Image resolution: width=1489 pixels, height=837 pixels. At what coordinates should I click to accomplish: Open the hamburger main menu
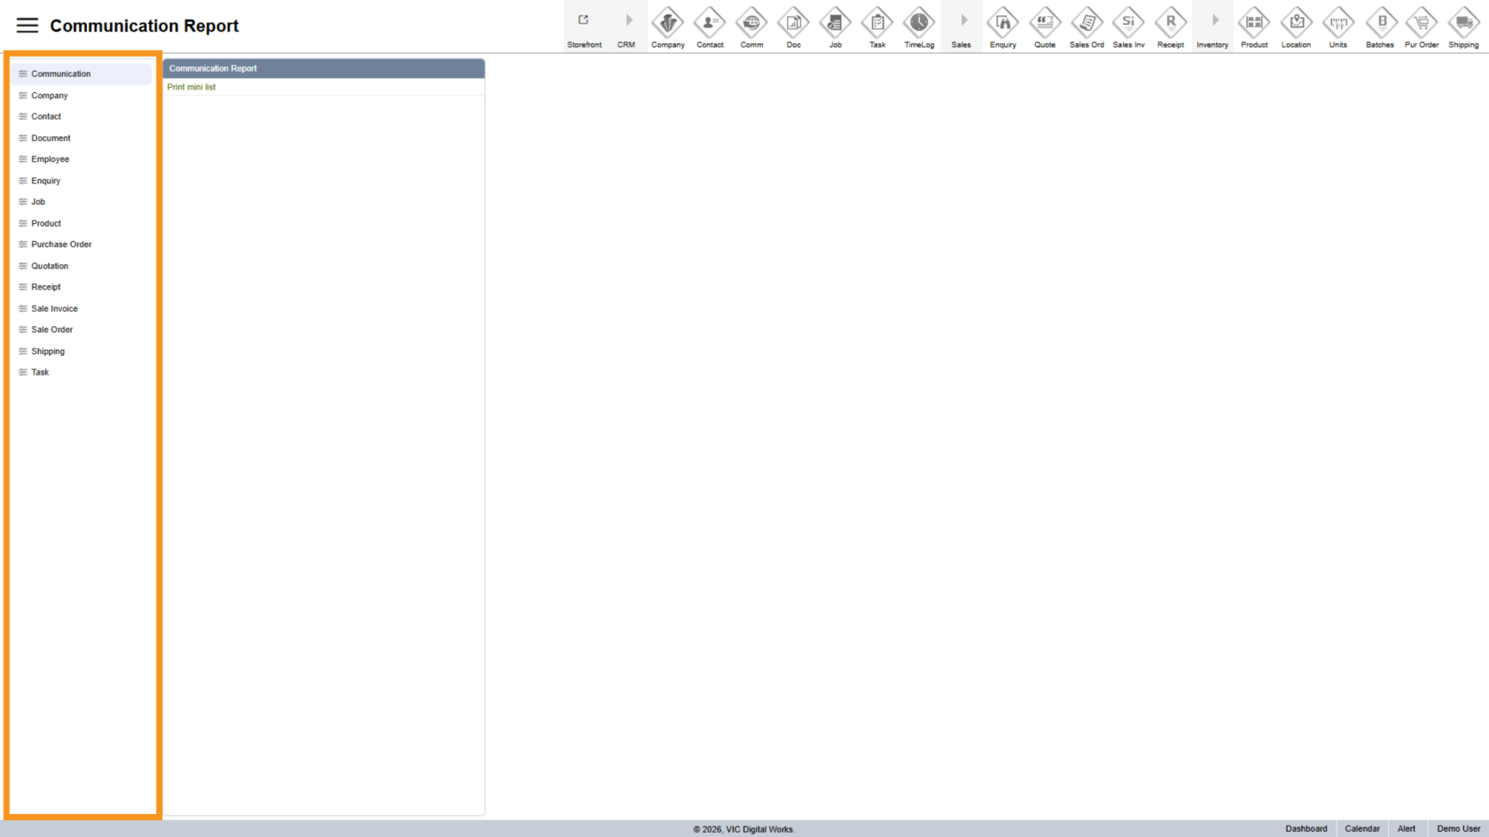[x=27, y=26]
